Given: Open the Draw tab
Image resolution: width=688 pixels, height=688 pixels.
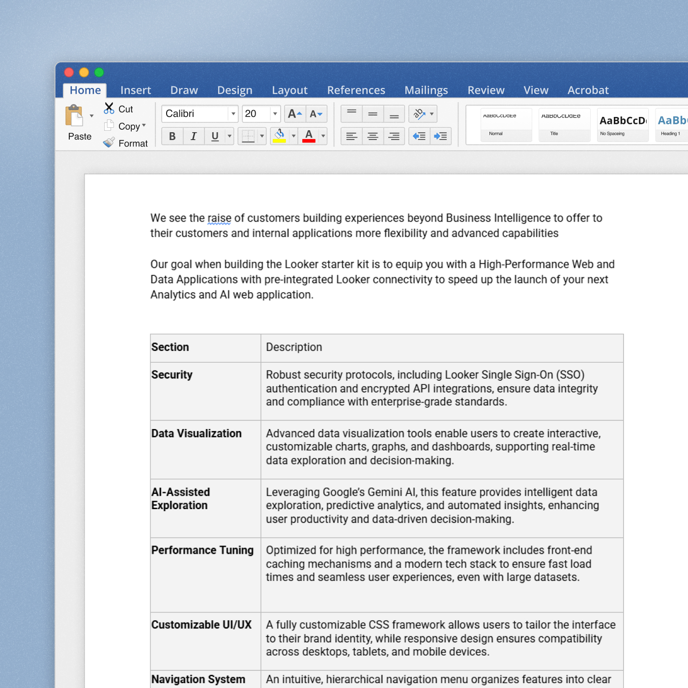Looking at the screenshot, I should pos(184,90).
